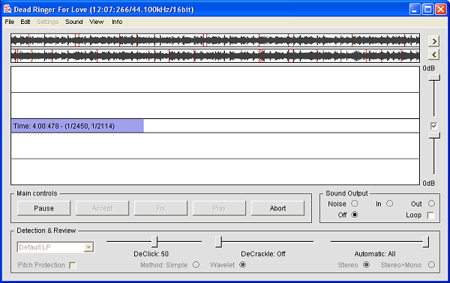The height and width of the screenshot is (283, 450).
Task: Open the Edit menu
Action: click(x=25, y=22)
